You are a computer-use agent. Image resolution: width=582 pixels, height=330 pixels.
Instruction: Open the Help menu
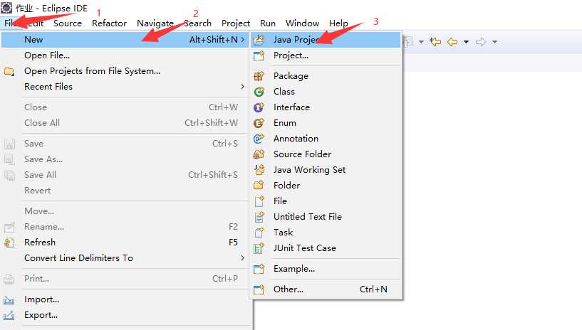click(338, 23)
